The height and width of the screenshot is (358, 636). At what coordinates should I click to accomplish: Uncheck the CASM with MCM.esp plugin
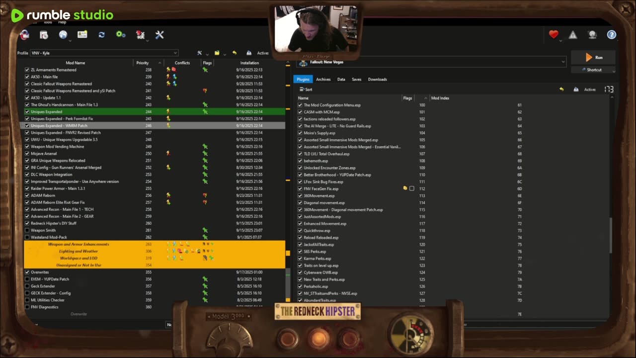(300, 112)
